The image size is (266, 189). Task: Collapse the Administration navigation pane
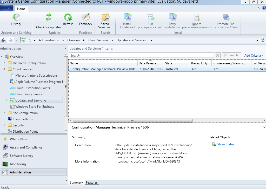tap(66, 49)
